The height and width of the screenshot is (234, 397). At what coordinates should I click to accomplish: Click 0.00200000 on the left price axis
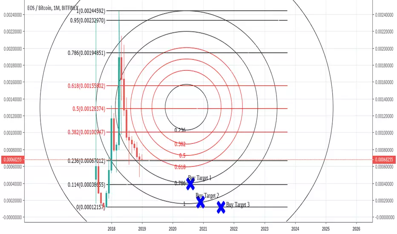tap(13, 49)
